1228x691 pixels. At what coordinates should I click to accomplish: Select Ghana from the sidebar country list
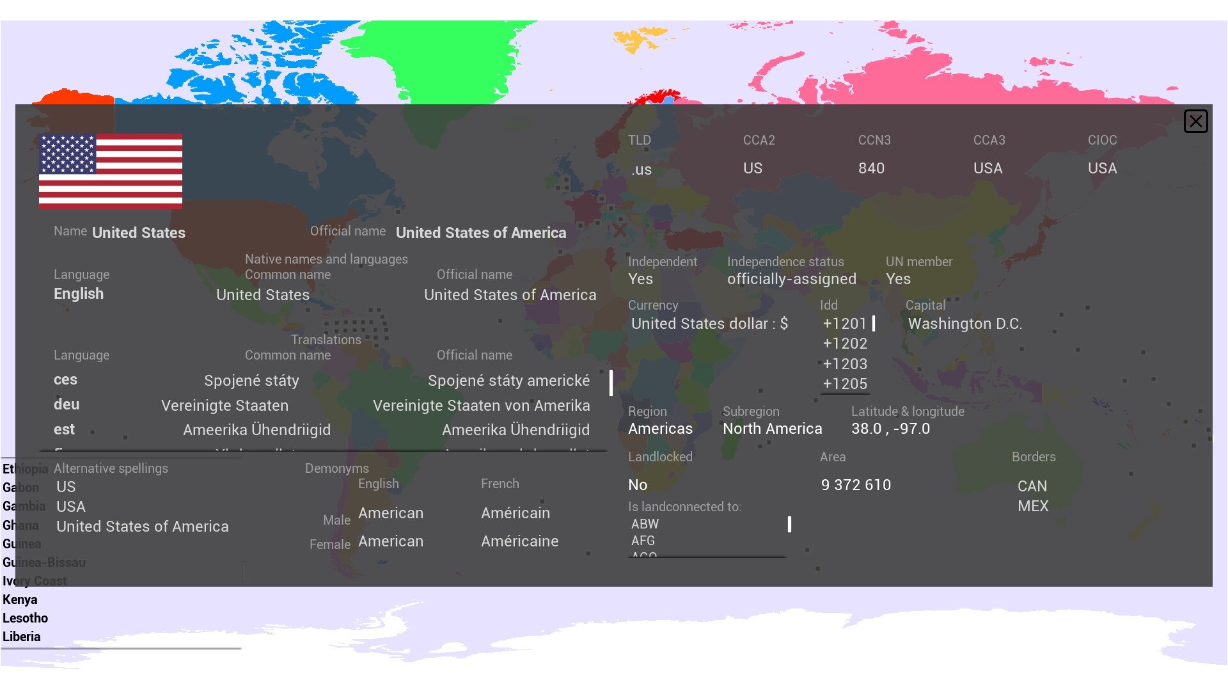tap(20, 525)
